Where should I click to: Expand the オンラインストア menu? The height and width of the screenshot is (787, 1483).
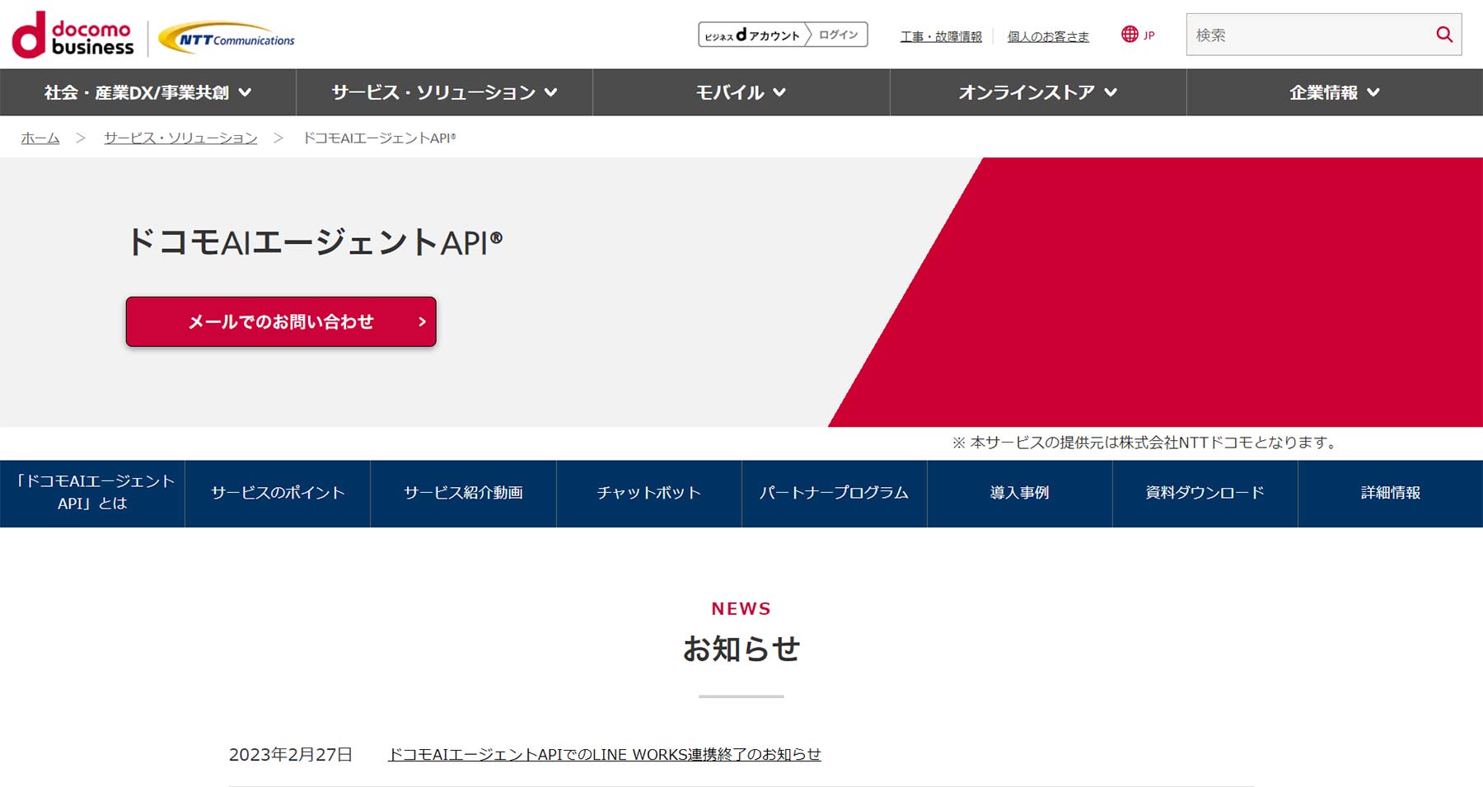[1038, 92]
